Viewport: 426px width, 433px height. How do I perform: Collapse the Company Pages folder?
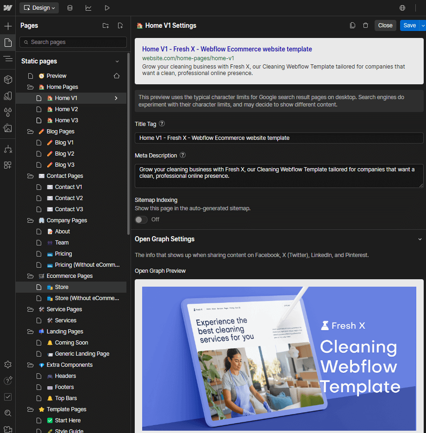(x=31, y=220)
